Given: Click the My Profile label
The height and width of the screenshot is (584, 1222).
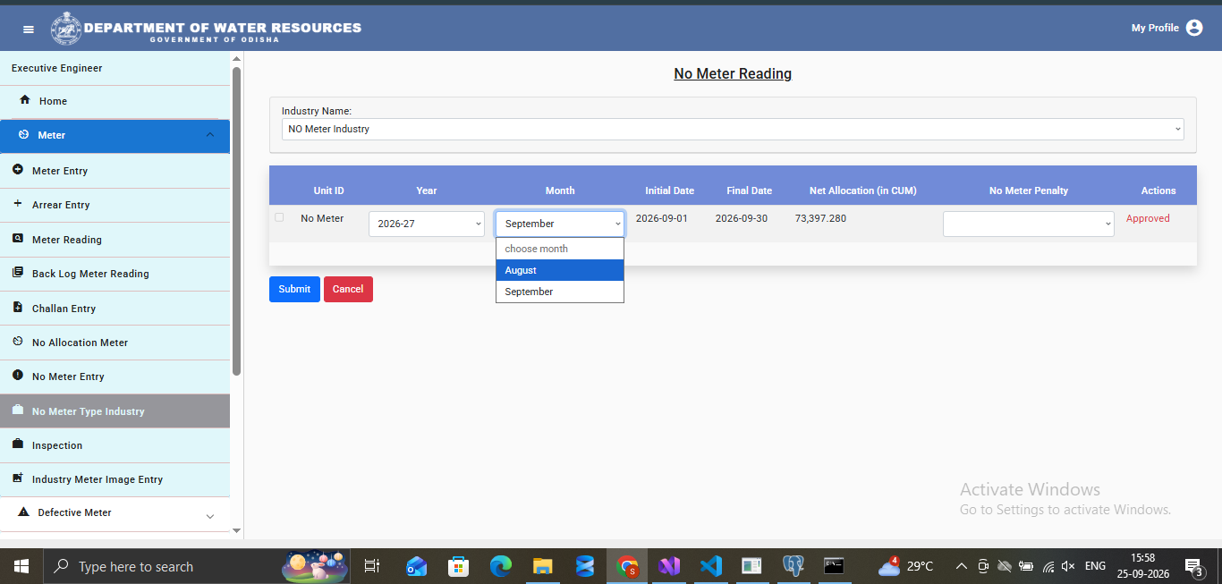Looking at the screenshot, I should pos(1155,28).
